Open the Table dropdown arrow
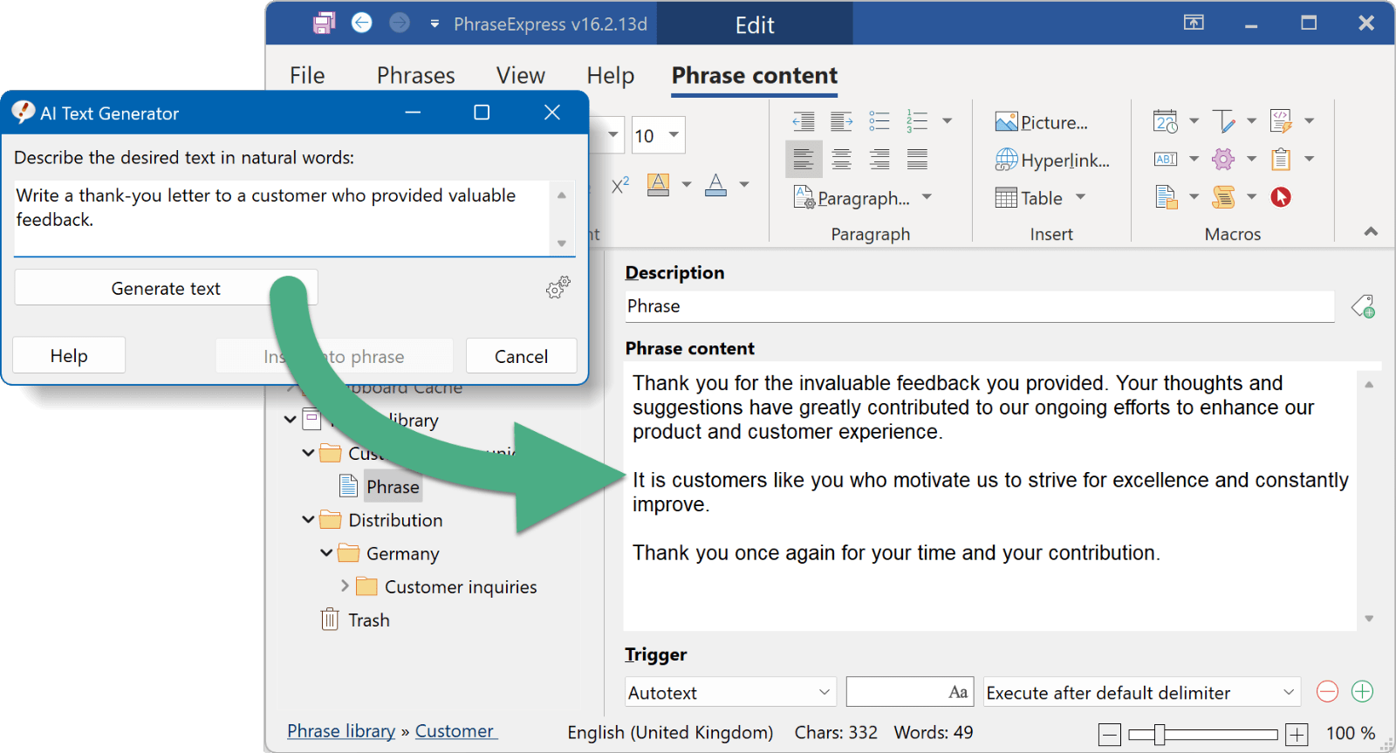 tap(1081, 197)
